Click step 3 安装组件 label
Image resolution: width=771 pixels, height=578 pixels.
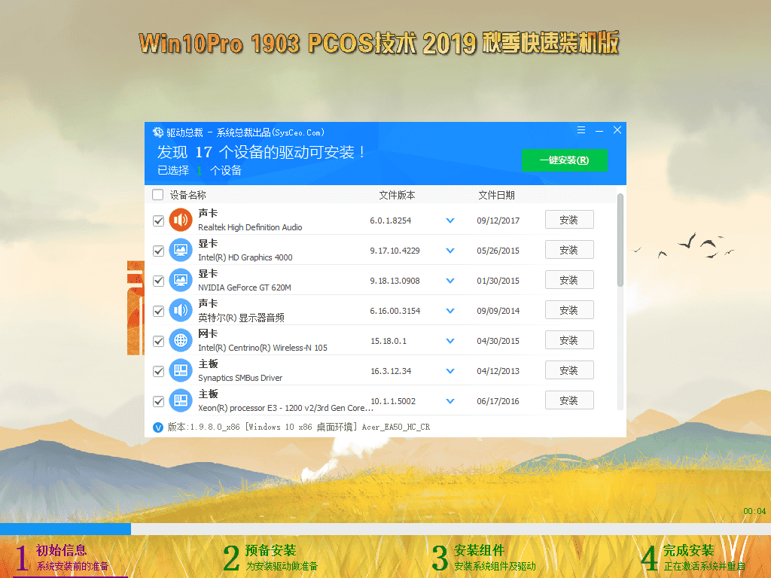coord(480,550)
